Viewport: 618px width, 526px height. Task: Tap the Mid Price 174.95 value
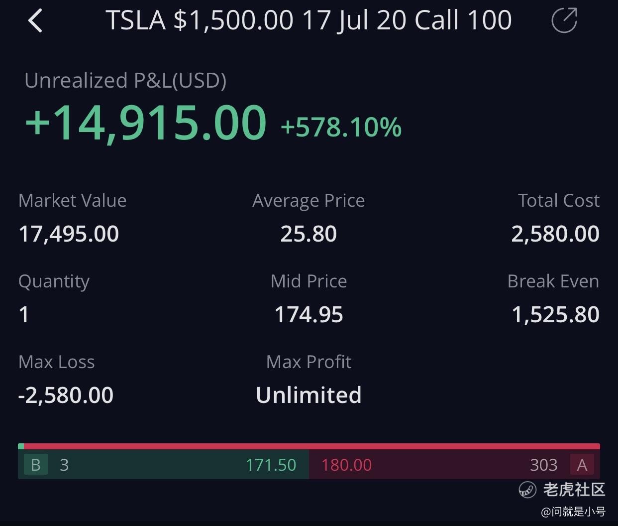coord(309,314)
